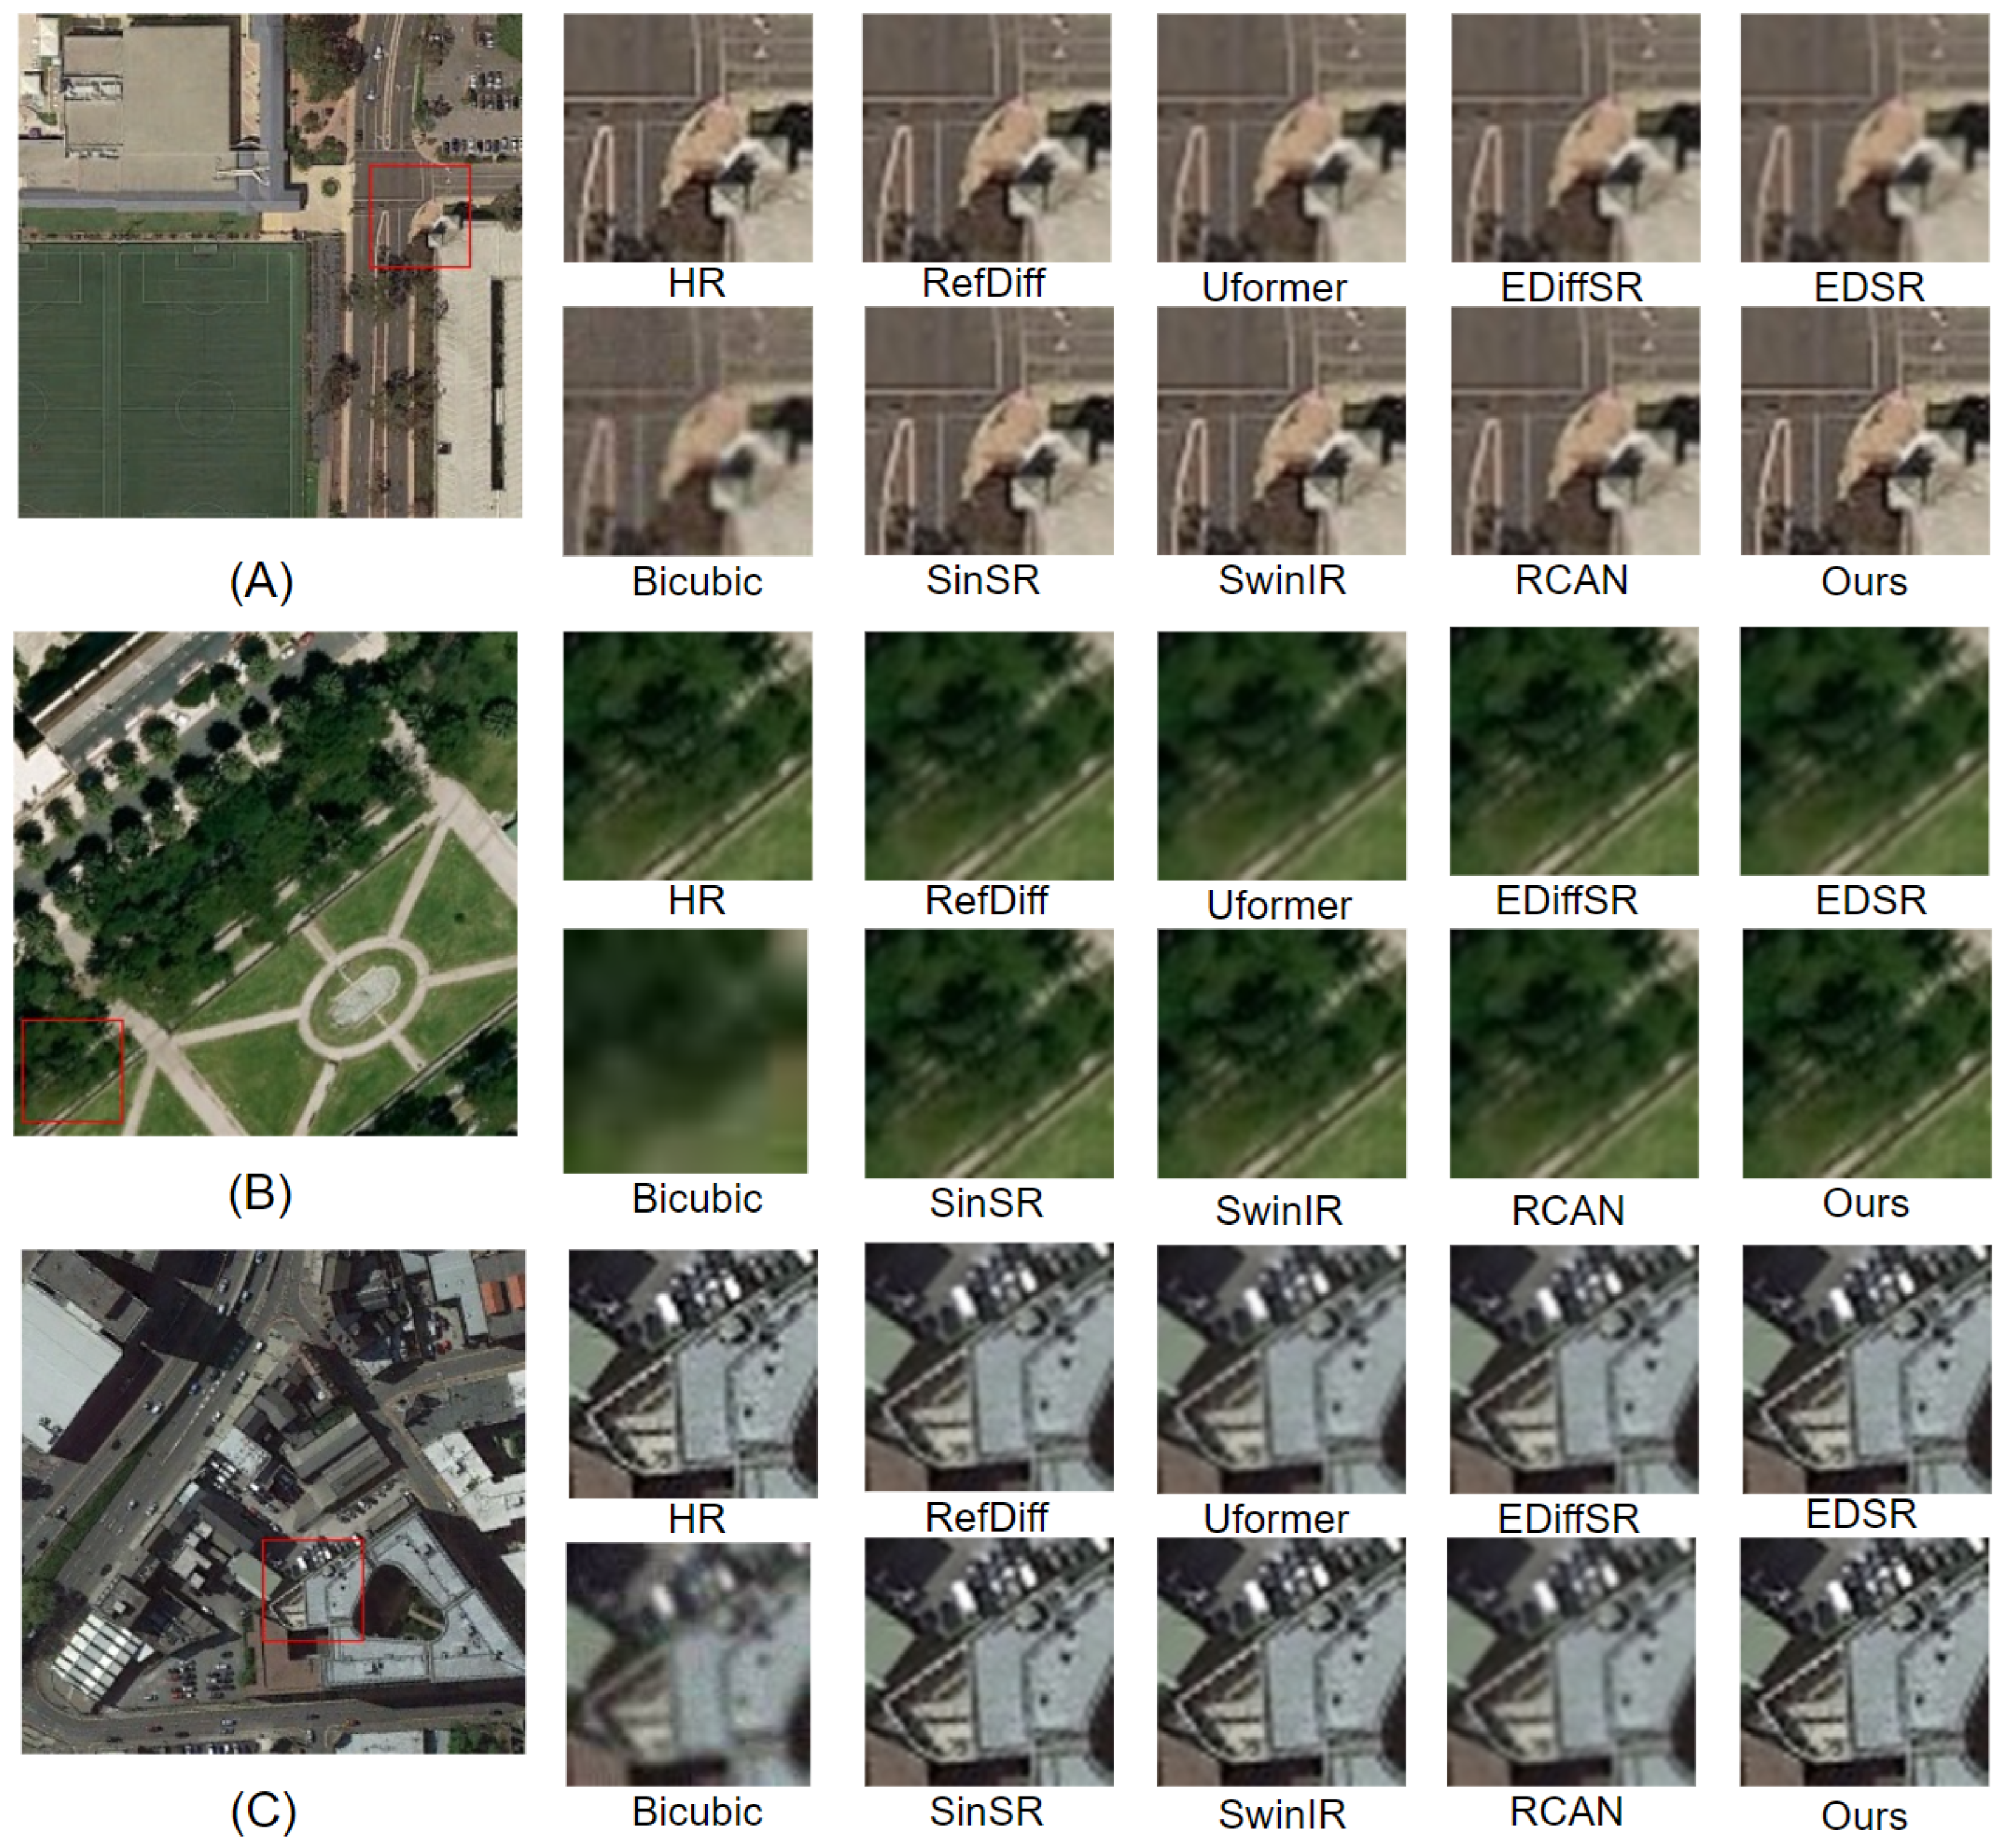
Task: Click the red box in image (C)
Action: pyautogui.click(x=313, y=1589)
